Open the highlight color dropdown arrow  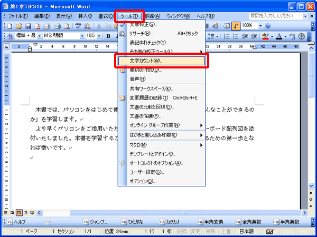pyautogui.click(x=272, y=36)
